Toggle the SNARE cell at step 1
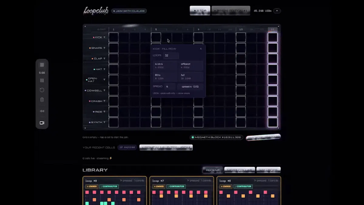Viewport: 364px width, 205px height. pyautogui.click(x=113, y=48)
